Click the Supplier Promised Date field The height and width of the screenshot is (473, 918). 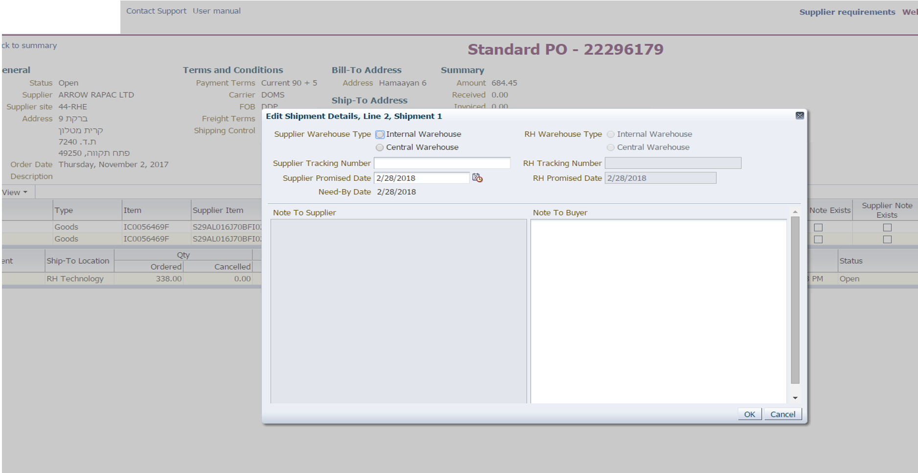421,178
